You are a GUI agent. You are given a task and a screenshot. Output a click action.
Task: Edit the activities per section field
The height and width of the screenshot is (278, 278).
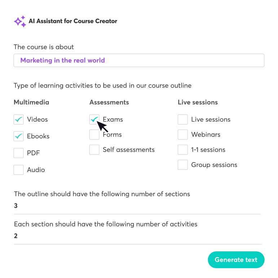pyautogui.click(x=137, y=236)
